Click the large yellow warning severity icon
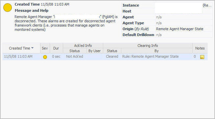The width and height of the screenshot is (215, 119). coord(8,8)
